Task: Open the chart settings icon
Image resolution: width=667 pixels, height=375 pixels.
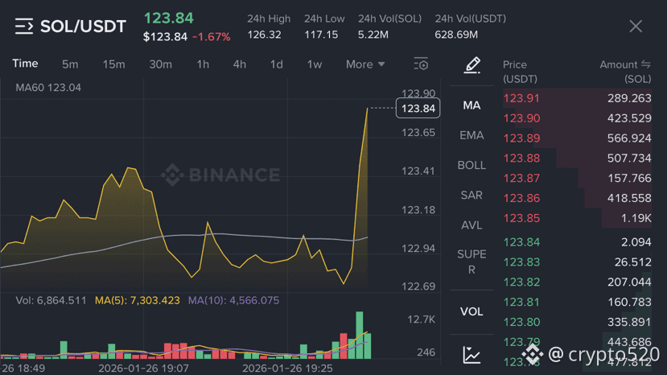Action: 421,64
